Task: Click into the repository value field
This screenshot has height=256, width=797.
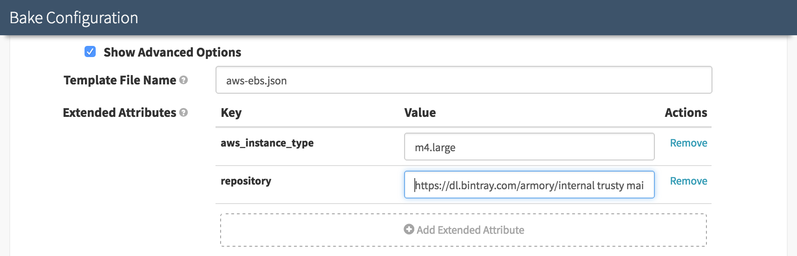Action: click(529, 185)
